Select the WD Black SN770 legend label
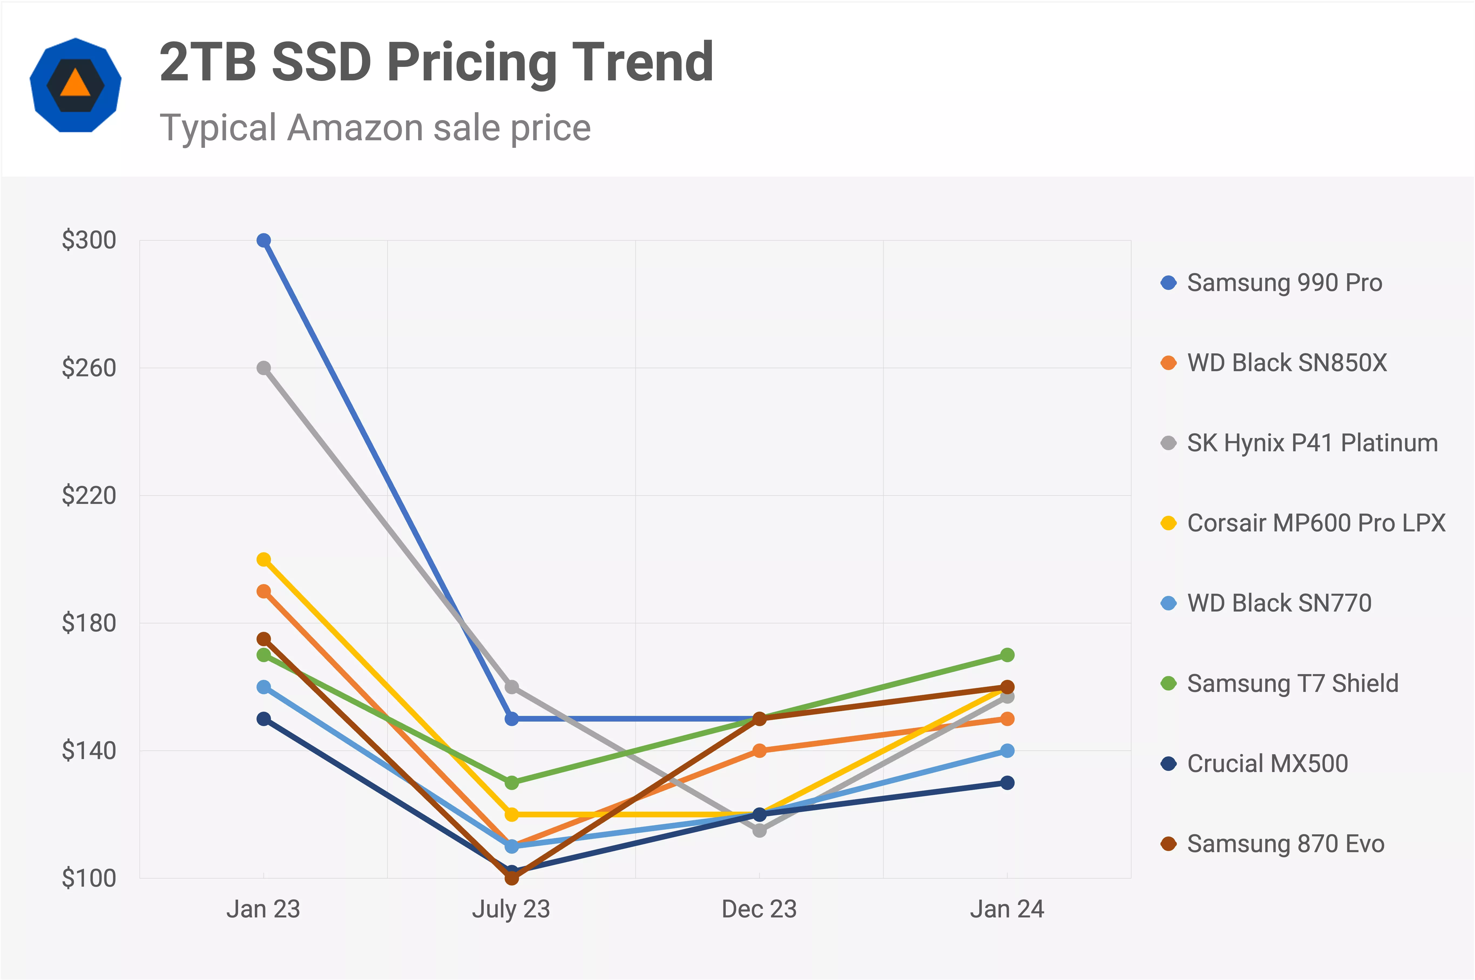This screenshot has height=980, width=1475. 1279,603
